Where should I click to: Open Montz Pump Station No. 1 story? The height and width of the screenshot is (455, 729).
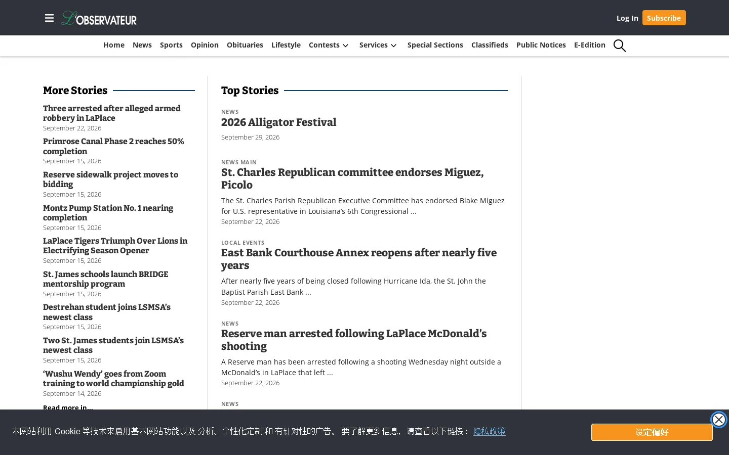108,213
